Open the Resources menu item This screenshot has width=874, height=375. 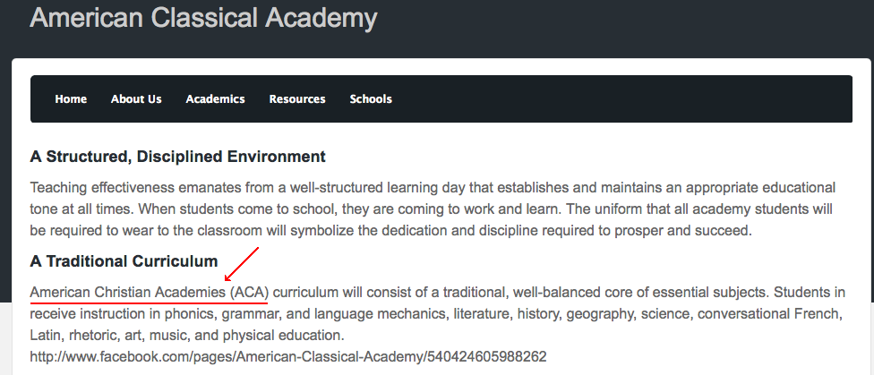coord(297,99)
